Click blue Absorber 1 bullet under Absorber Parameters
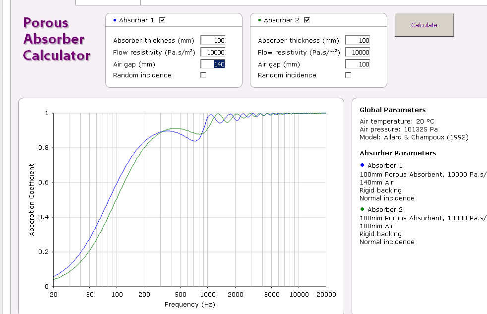This screenshot has height=314, width=487. tap(363, 165)
